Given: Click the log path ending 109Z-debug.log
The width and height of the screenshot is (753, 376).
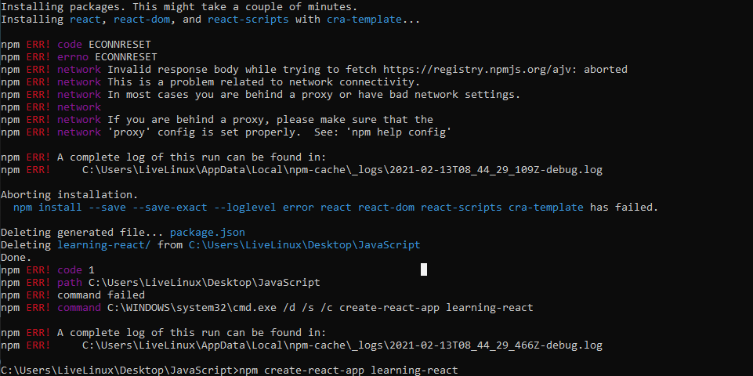Looking at the screenshot, I should tap(342, 170).
